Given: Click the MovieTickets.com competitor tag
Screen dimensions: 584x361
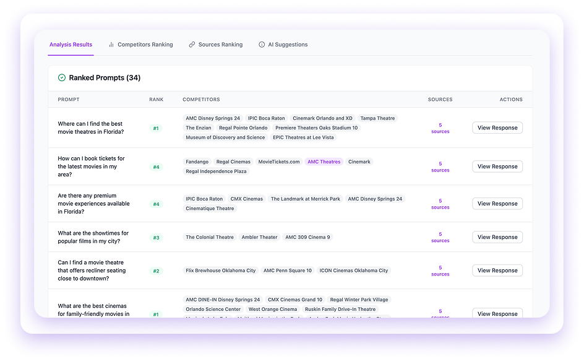Looking at the screenshot, I should click(279, 162).
